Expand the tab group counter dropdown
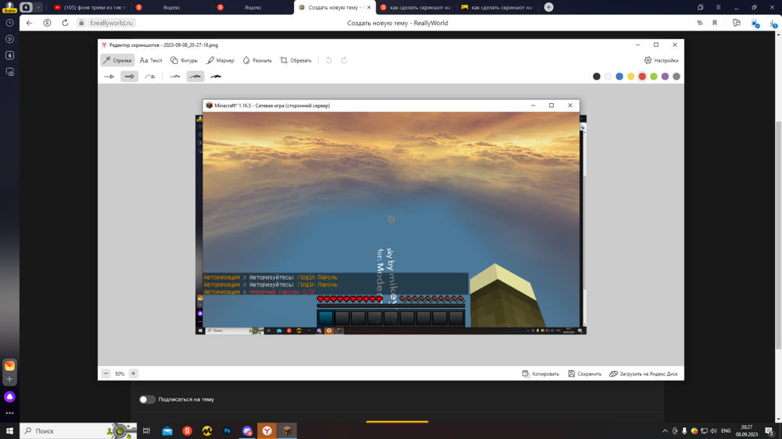Image resolution: width=782 pixels, height=439 pixels. [38, 8]
